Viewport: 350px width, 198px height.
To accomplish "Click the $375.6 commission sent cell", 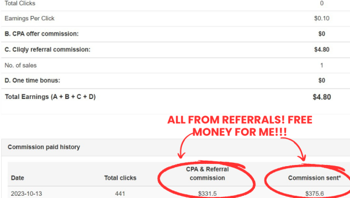I will 314,194.
